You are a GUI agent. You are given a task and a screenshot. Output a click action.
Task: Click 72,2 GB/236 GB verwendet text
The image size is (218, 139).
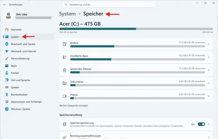[x=192, y=55]
